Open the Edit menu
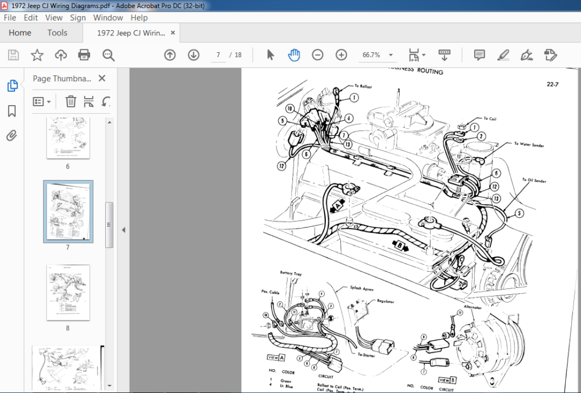Image resolution: width=581 pixels, height=393 pixels. click(31, 18)
